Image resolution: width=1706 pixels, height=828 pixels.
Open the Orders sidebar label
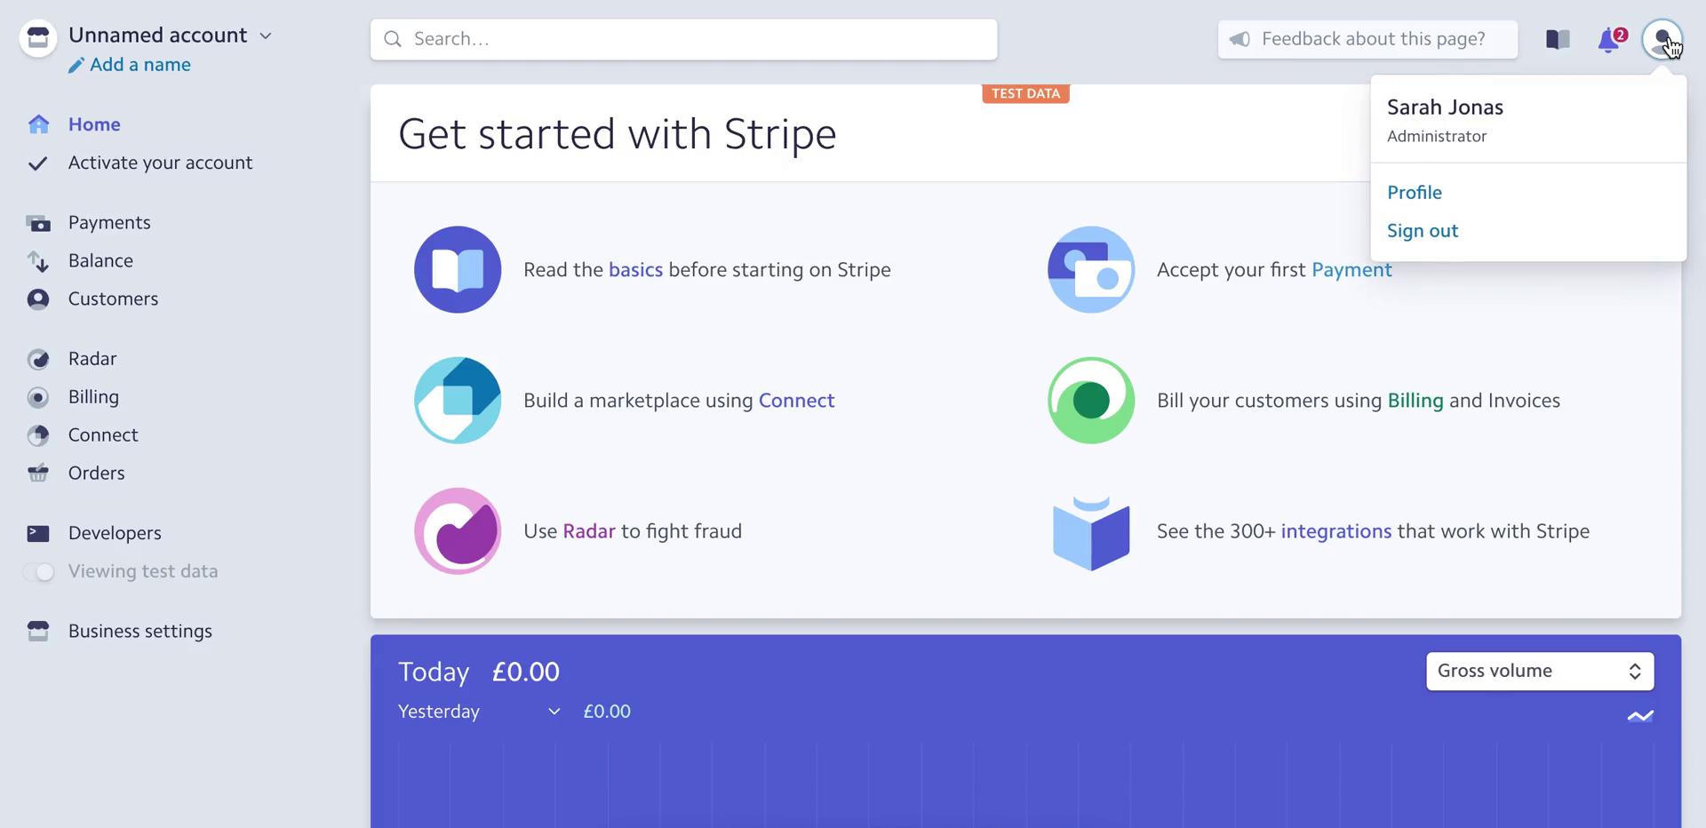pyautogui.click(x=96, y=474)
